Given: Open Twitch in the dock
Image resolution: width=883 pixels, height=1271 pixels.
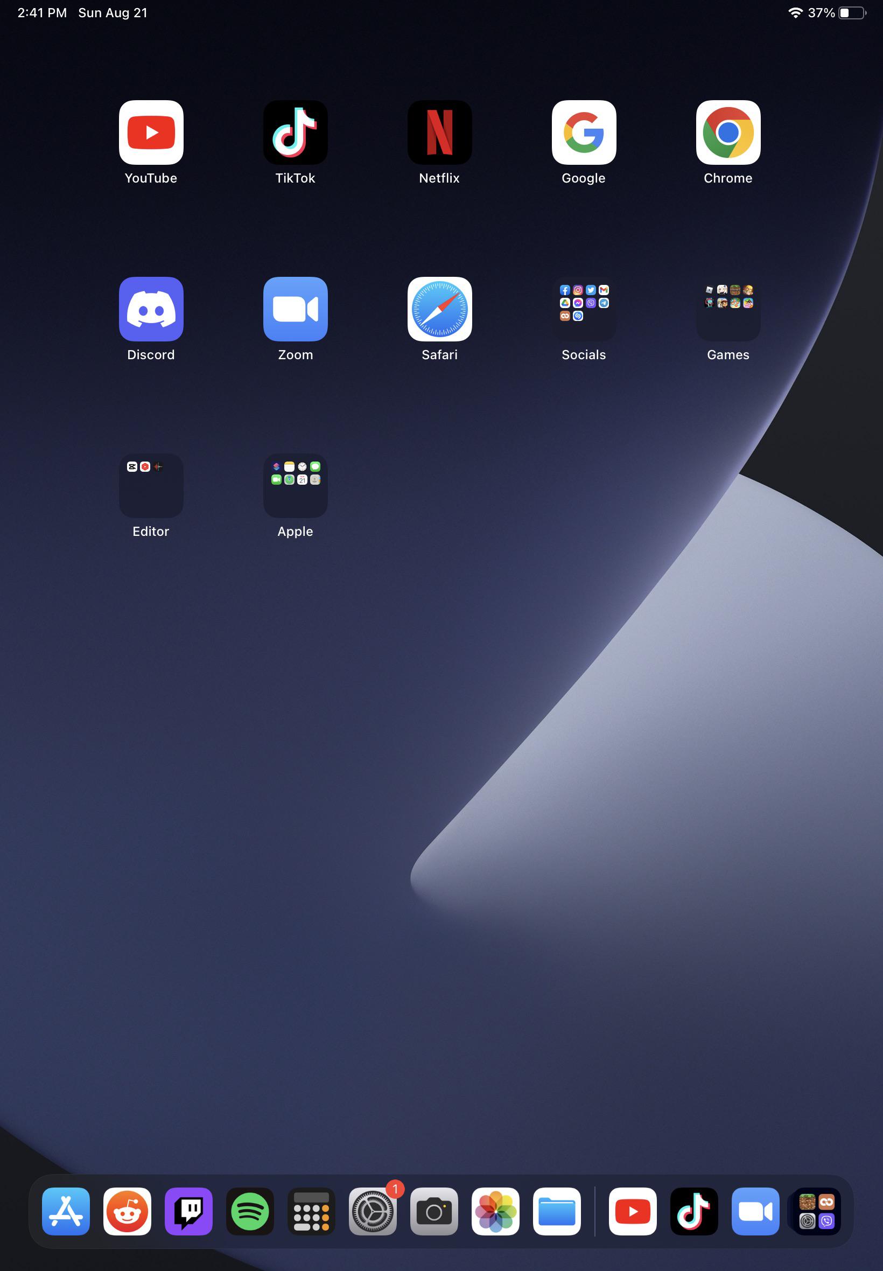Looking at the screenshot, I should [188, 1211].
